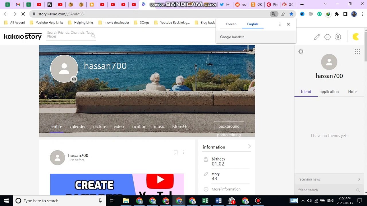Select the entire tab on profile

(57, 126)
